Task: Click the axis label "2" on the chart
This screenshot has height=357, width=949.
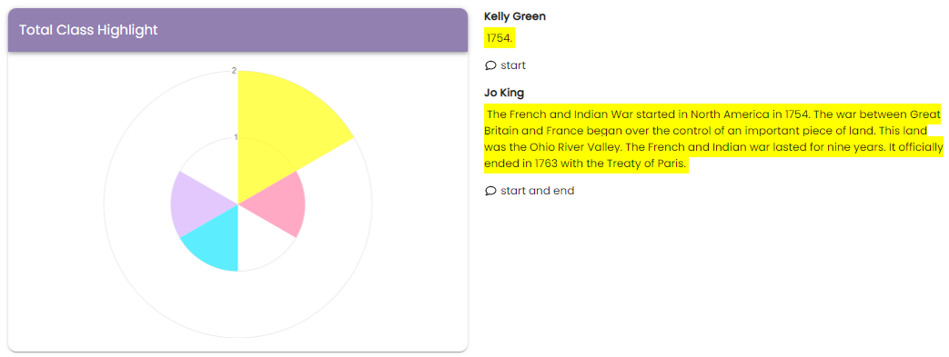Action: pyautogui.click(x=234, y=71)
